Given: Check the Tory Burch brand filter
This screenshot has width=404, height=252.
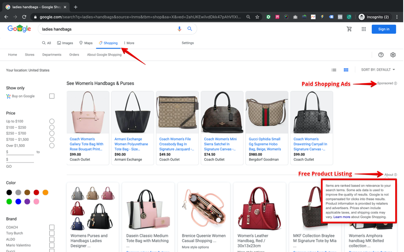Looking at the screenshot, I should 52,233.
